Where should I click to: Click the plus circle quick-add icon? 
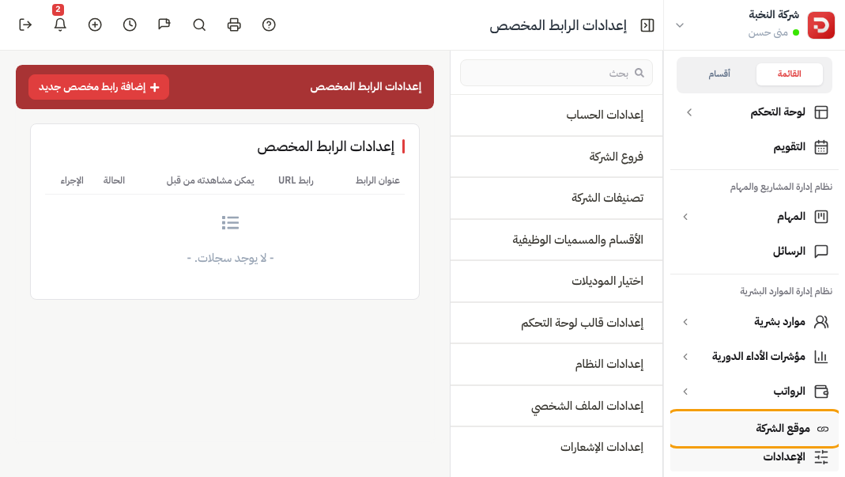coord(95,25)
